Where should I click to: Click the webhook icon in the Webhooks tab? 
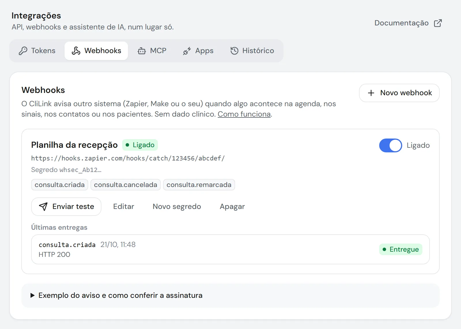(76, 51)
